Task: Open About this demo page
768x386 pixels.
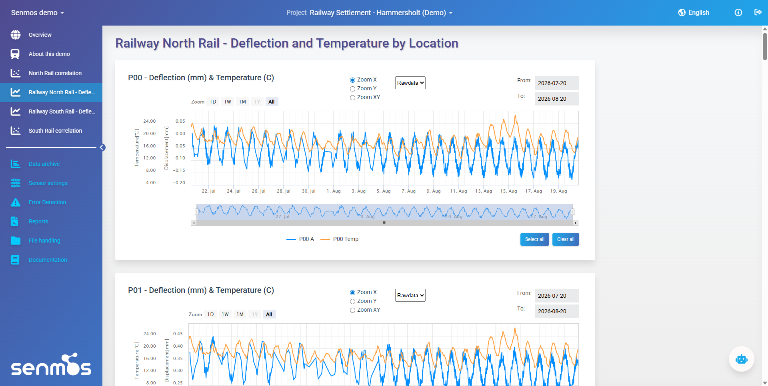Action: coord(51,54)
